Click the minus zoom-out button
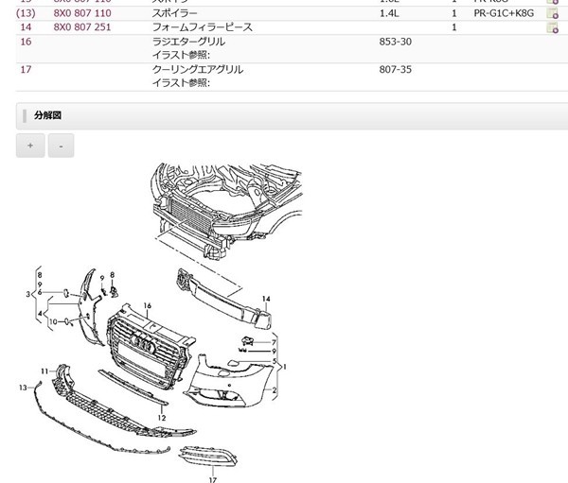This screenshot has height=483, width=568. coord(61,147)
